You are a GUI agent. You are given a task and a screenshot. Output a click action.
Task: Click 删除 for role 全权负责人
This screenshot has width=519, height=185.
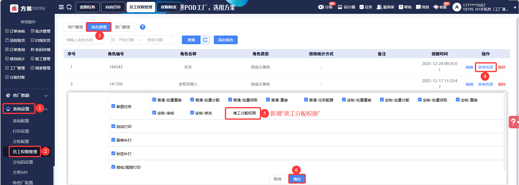coord(502,84)
